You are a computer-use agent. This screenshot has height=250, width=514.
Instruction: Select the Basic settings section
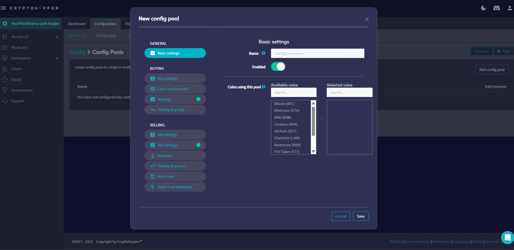tap(175, 53)
